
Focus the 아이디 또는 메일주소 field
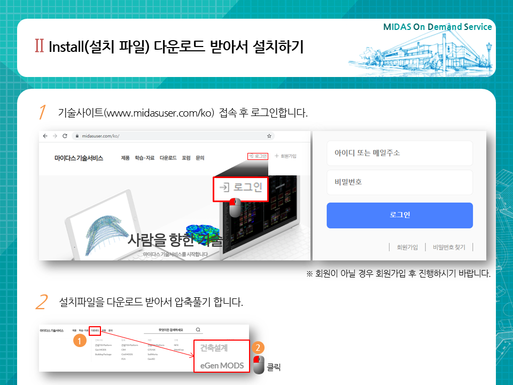[400, 153]
